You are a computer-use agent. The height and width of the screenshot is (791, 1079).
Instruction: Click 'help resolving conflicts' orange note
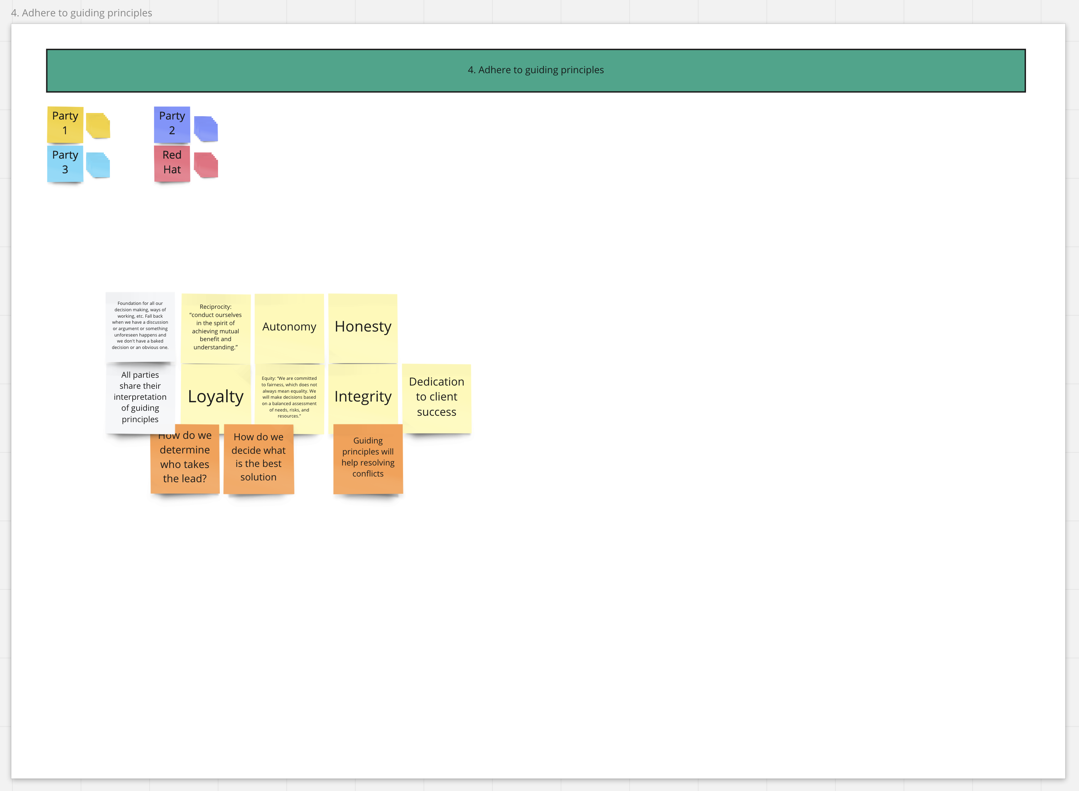(x=368, y=458)
